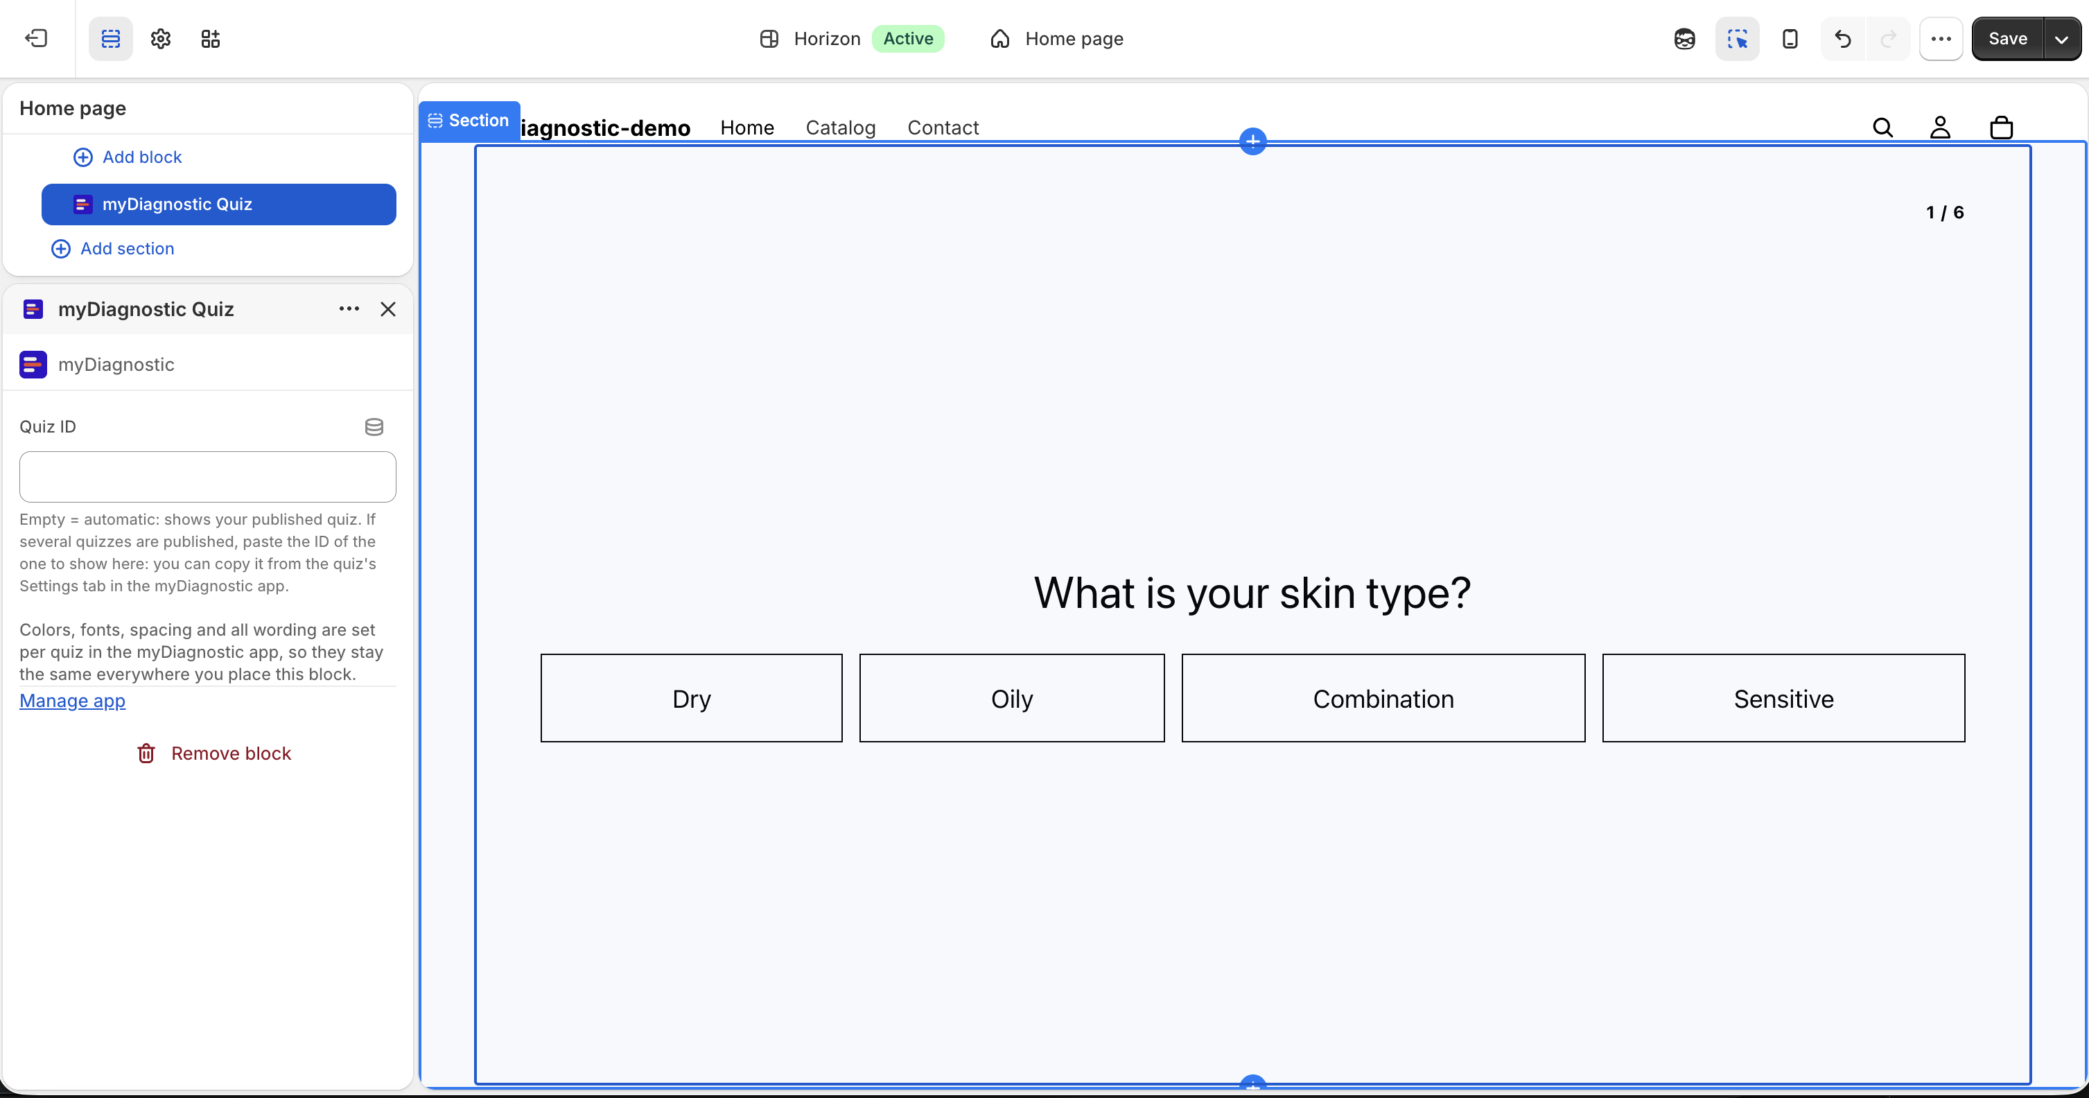The height and width of the screenshot is (1098, 2089).
Task: Select myDiagnostic Quiz block in tree
Action: coord(219,204)
